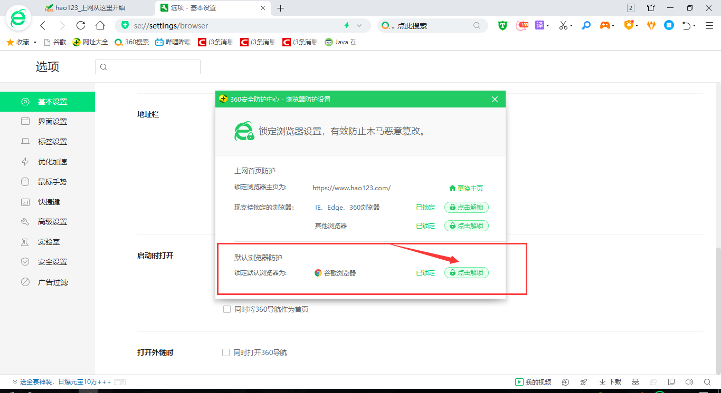
Task: Check 同时打开360导航 option
Action: 226,352
